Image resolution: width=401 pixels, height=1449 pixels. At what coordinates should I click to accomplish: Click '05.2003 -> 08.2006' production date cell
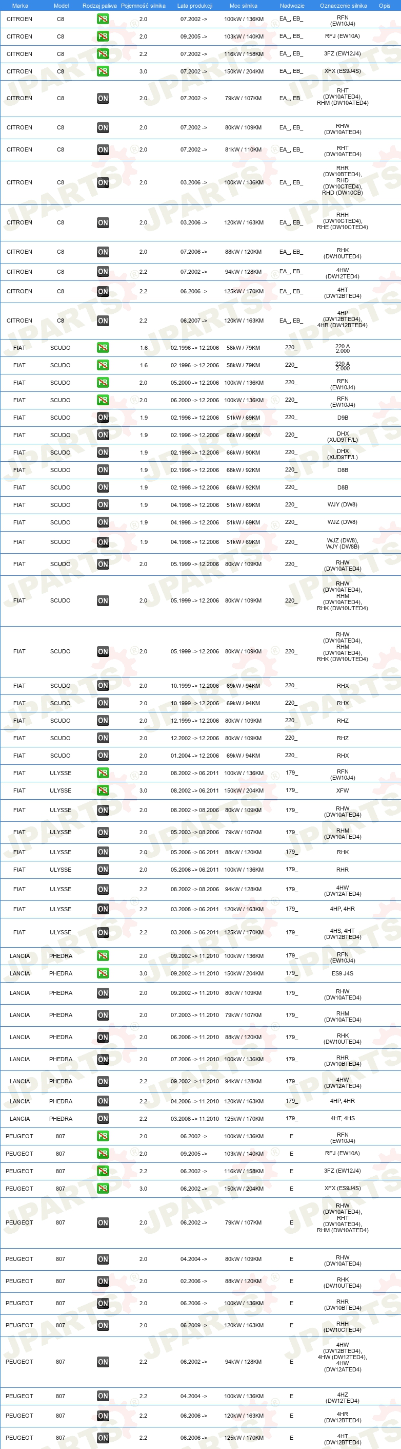[x=195, y=832]
